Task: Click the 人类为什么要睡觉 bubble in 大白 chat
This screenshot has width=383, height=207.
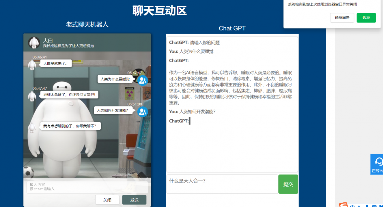Action: pos(115,79)
